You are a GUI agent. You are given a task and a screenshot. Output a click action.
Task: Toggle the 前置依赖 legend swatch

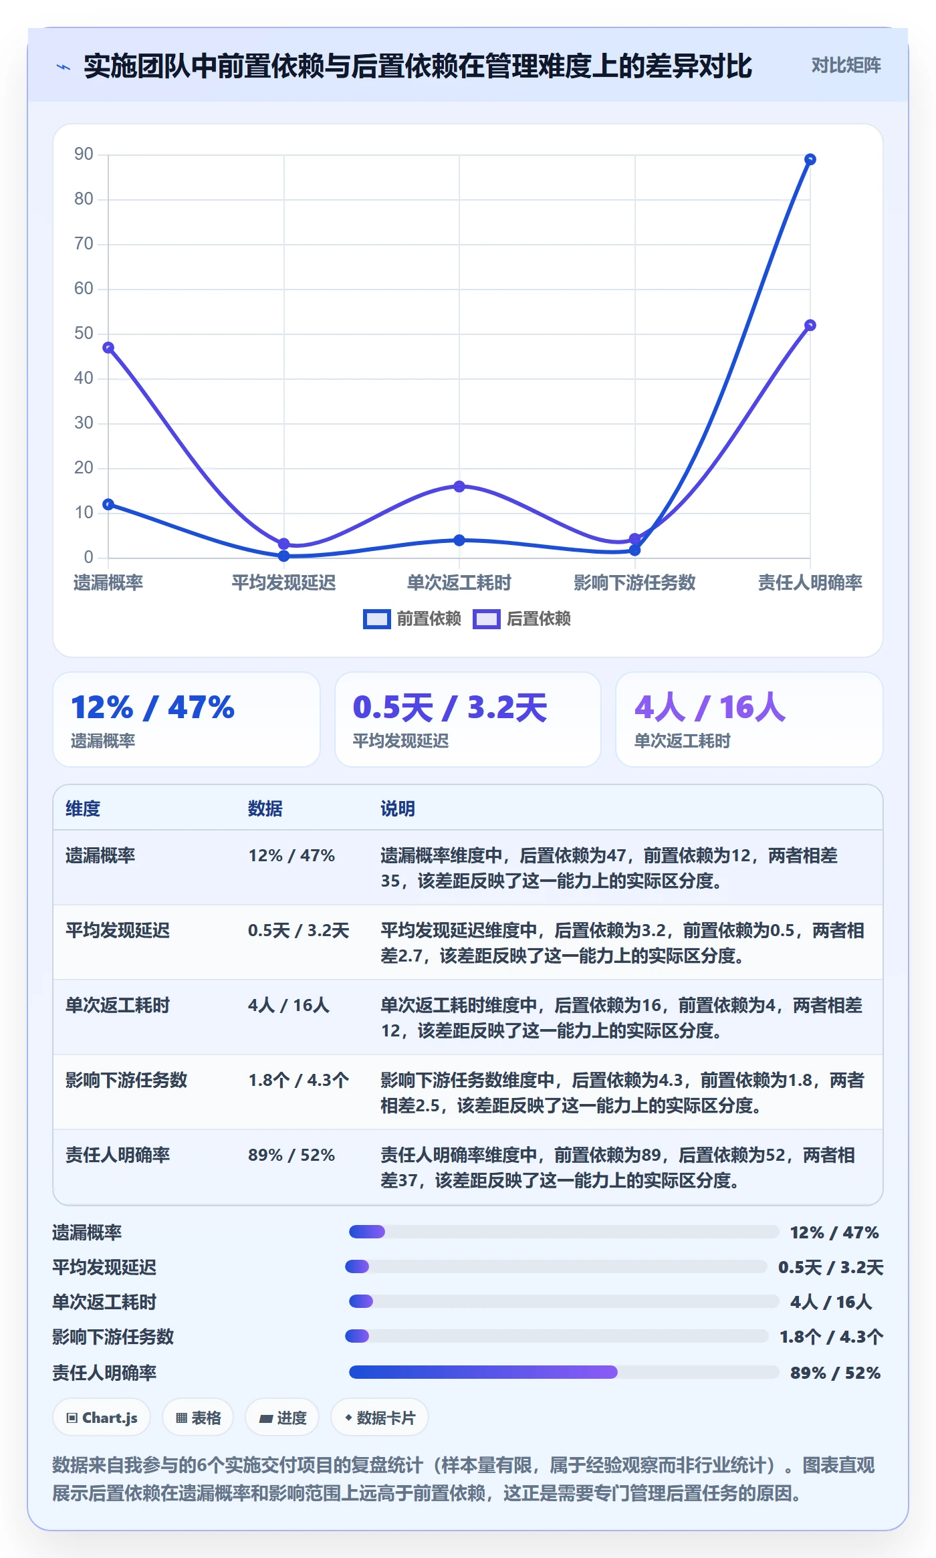(x=376, y=619)
